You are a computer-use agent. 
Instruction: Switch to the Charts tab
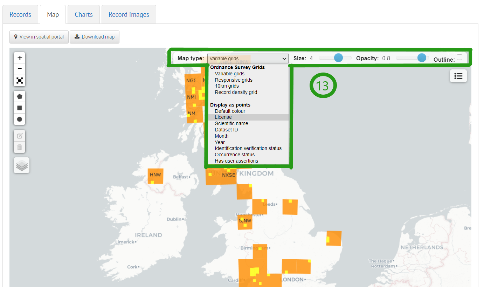tap(83, 14)
